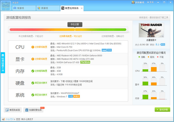Click the red-to-green configuration progress bar
174x122 pixels.
(x=68, y=29)
